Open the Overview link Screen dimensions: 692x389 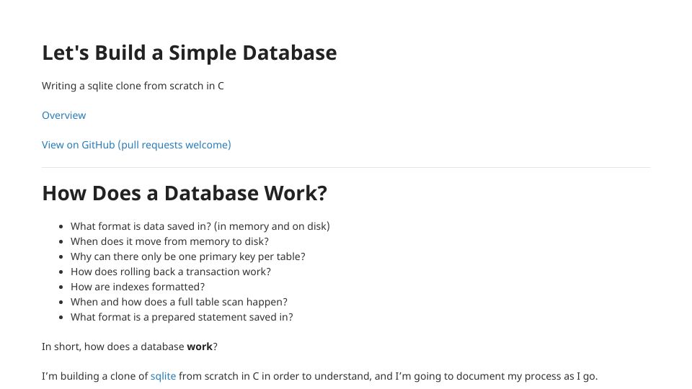coord(63,115)
